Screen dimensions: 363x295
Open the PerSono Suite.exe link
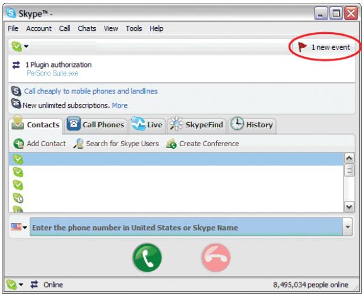coord(52,73)
